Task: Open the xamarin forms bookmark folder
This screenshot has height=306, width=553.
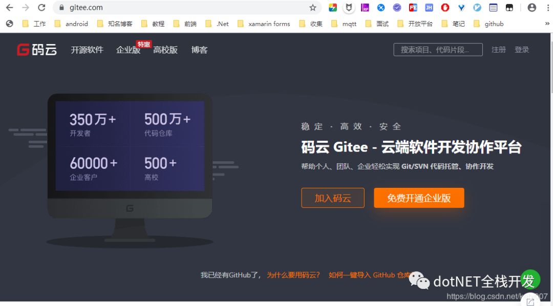Action: coord(264,24)
